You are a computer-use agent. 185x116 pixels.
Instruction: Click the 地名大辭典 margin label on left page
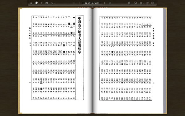click(30, 33)
